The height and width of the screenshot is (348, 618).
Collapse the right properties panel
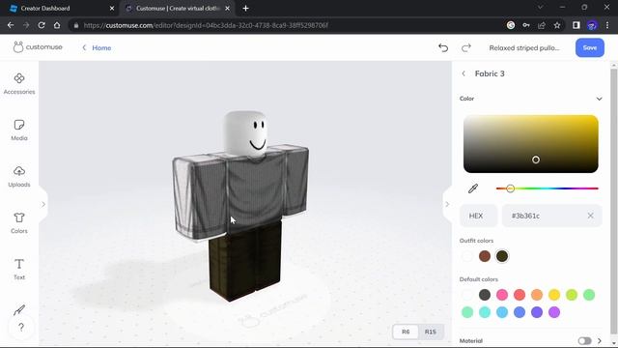pyautogui.click(x=447, y=204)
